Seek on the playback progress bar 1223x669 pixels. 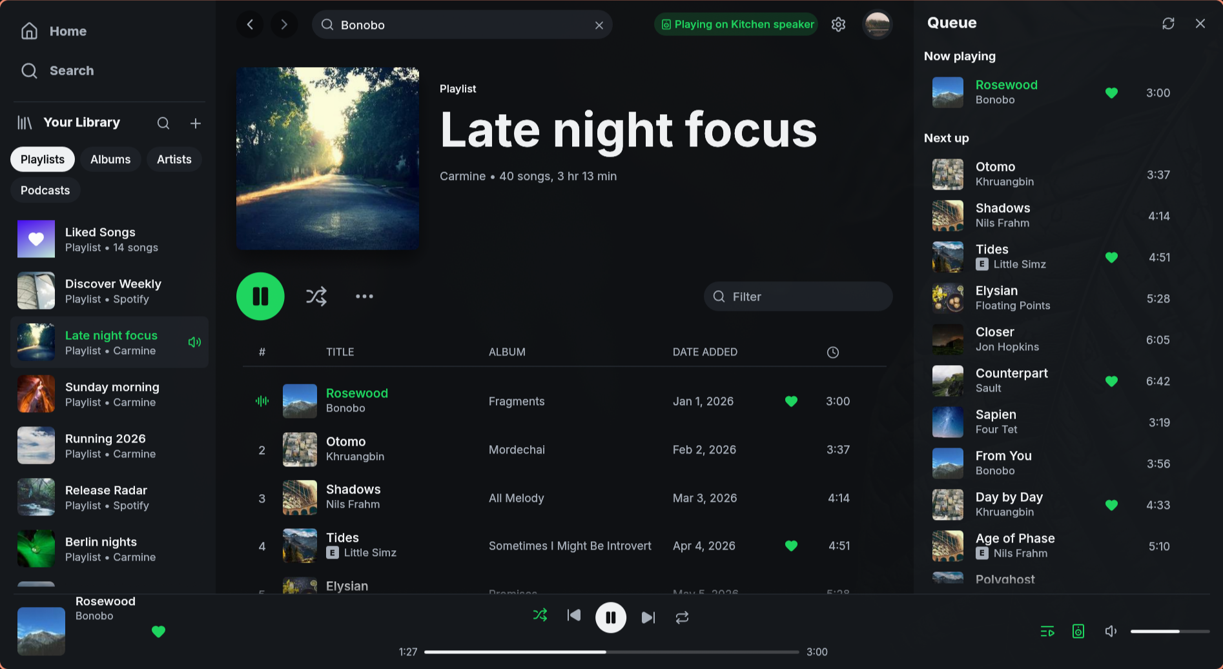click(x=611, y=652)
